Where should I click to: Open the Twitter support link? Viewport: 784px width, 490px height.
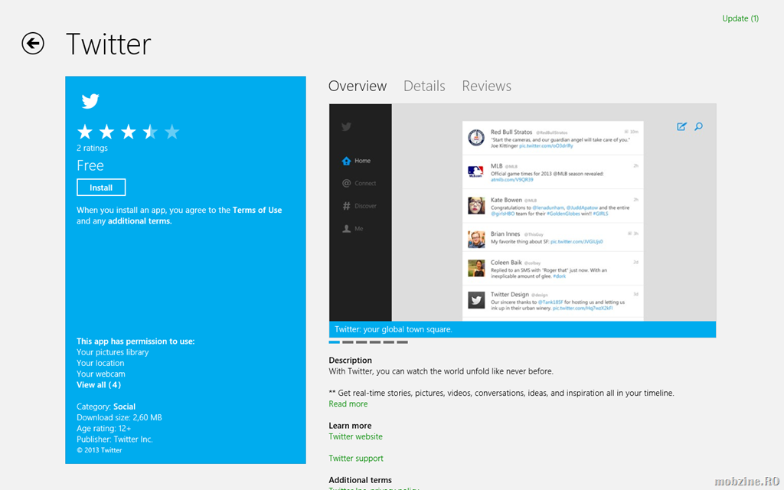(x=356, y=459)
